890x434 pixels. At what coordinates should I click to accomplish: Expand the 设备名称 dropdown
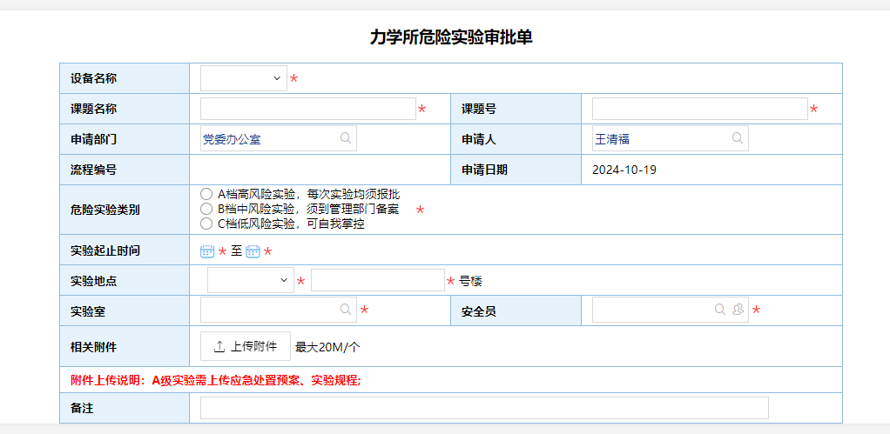243,78
